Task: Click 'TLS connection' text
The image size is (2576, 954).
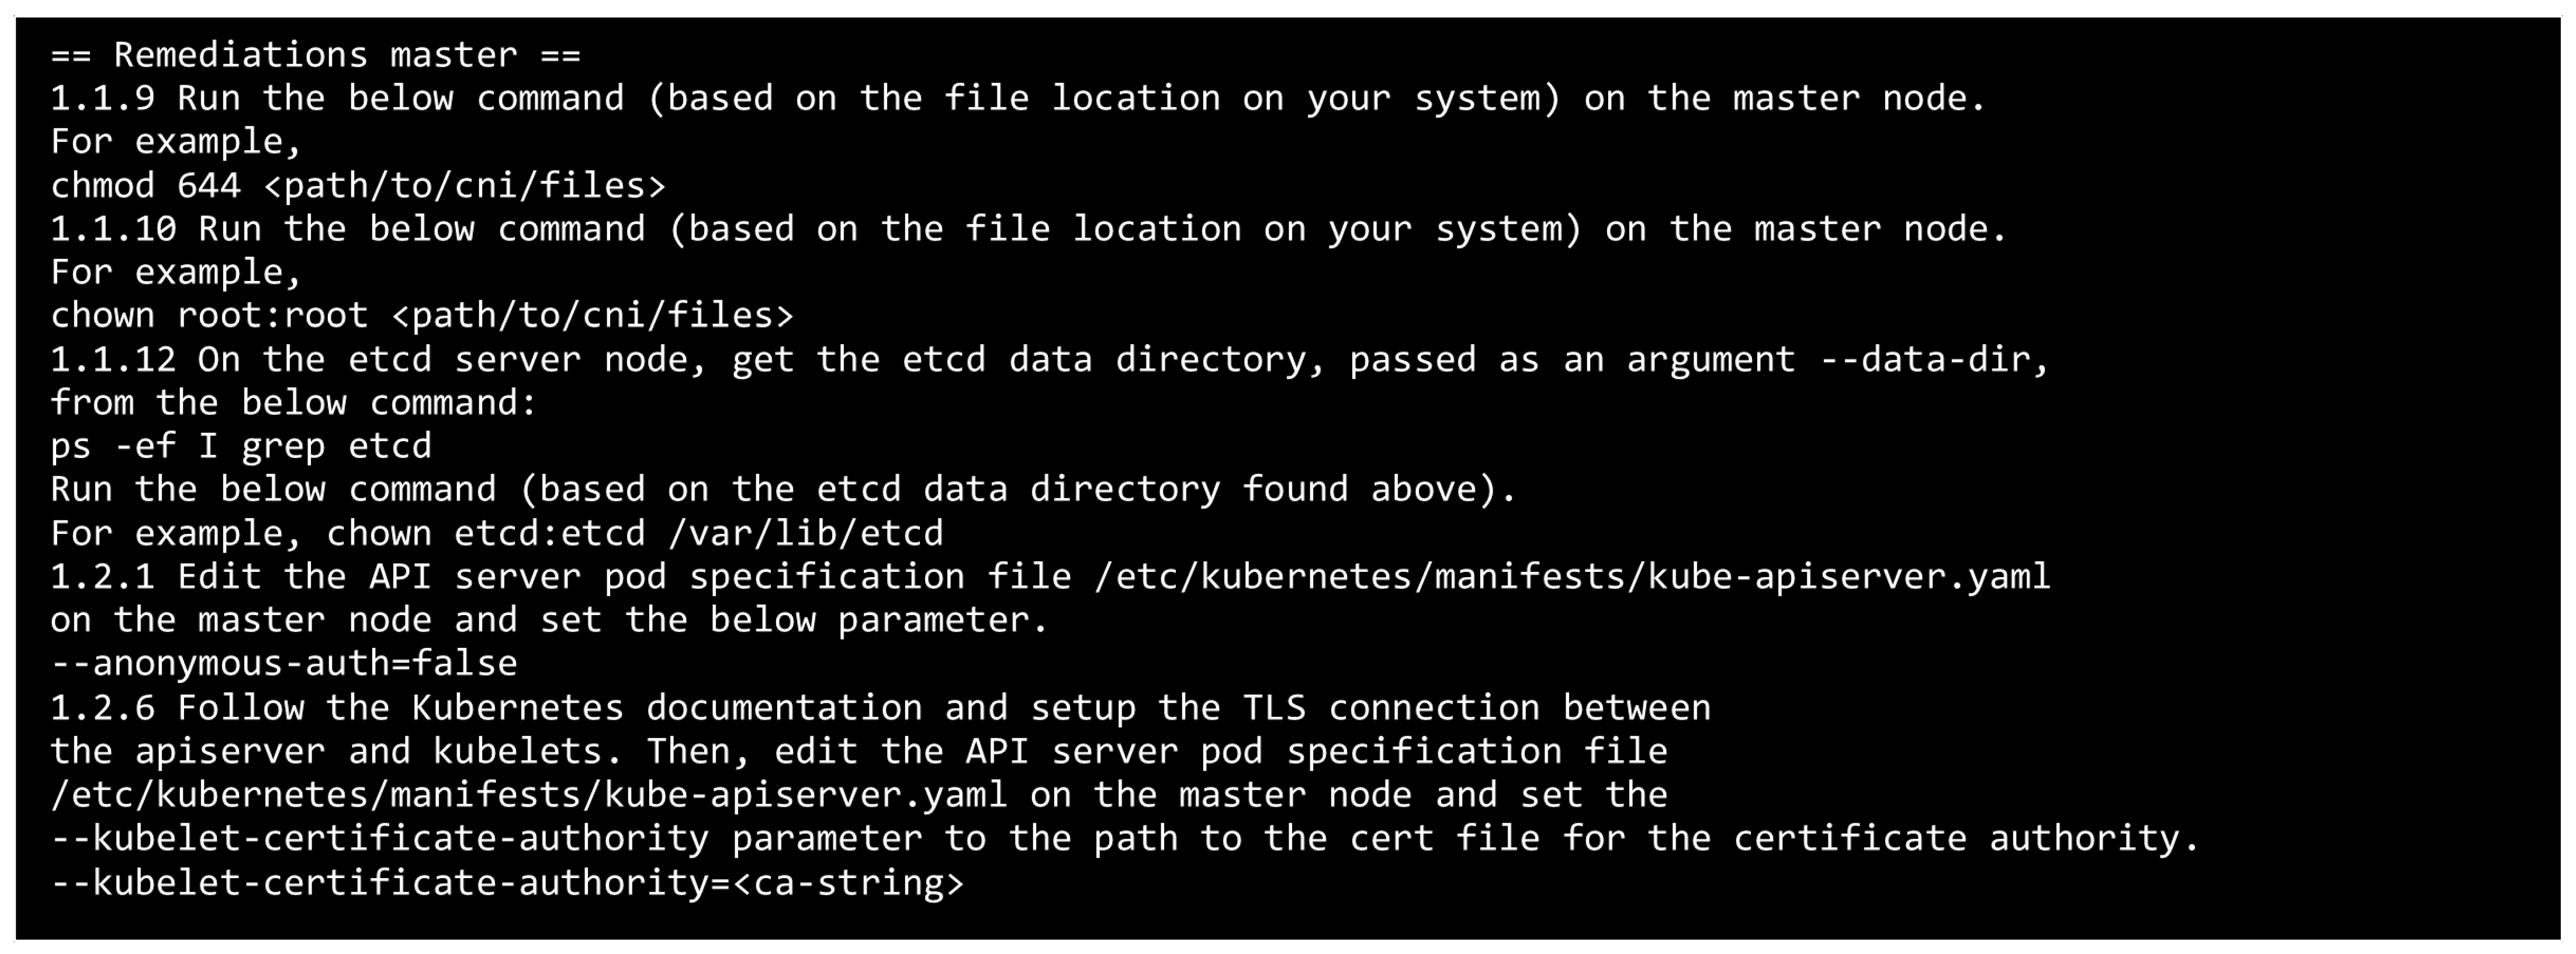Action: pyautogui.click(x=1390, y=708)
